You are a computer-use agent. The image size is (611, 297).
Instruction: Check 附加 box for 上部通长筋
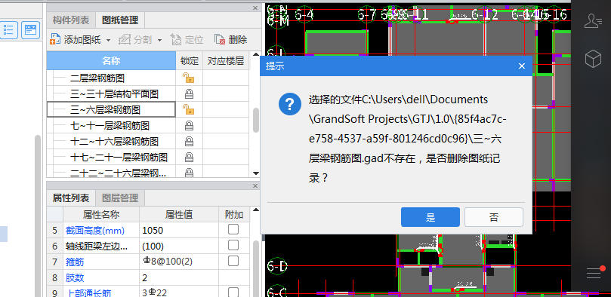(x=233, y=292)
